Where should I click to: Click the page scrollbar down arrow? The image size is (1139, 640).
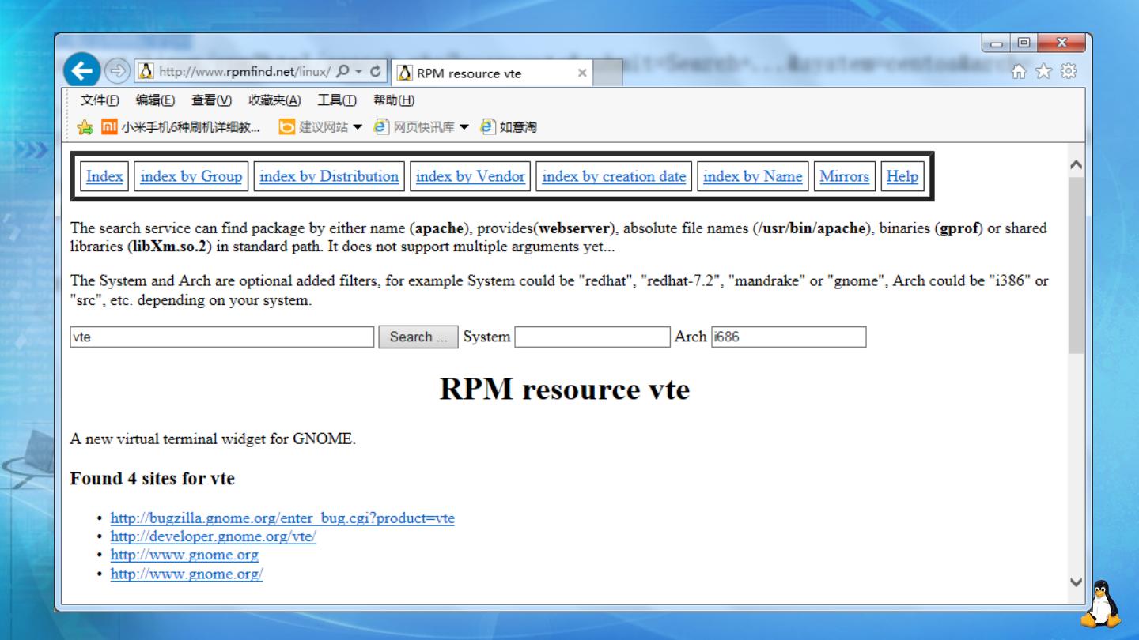pos(1076,582)
